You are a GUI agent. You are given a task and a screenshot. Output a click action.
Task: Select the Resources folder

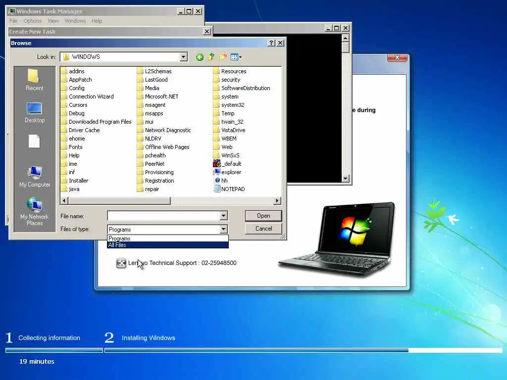coord(230,71)
